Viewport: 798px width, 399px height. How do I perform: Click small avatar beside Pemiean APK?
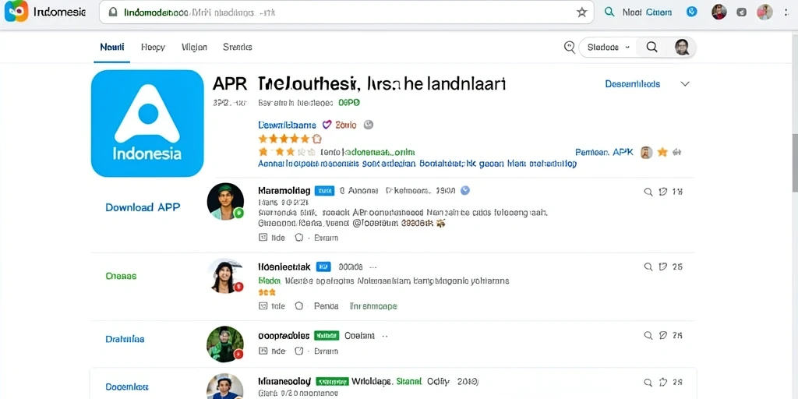tap(646, 152)
